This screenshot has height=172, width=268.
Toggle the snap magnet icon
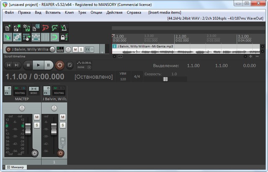click(x=54, y=37)
